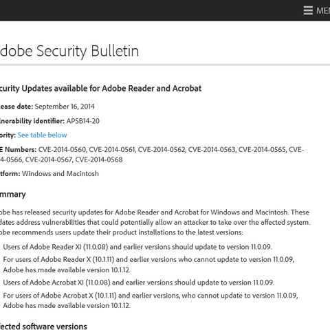Click the Security Bulletin page title
Viewport: 330px width, 330px height.
[69, 51]
